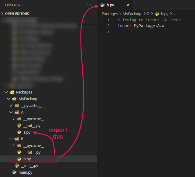Open Explorer more actions ellipsis menu

click(x=89, y=5)
